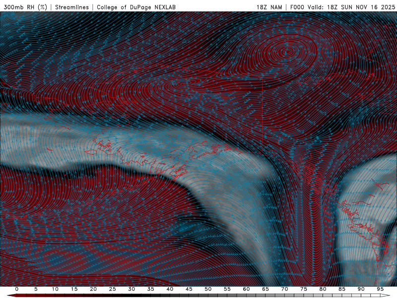This screenshot has width=397, height=298.
Task: Click the colorbar tick label "15"
Action: (74, 289)
